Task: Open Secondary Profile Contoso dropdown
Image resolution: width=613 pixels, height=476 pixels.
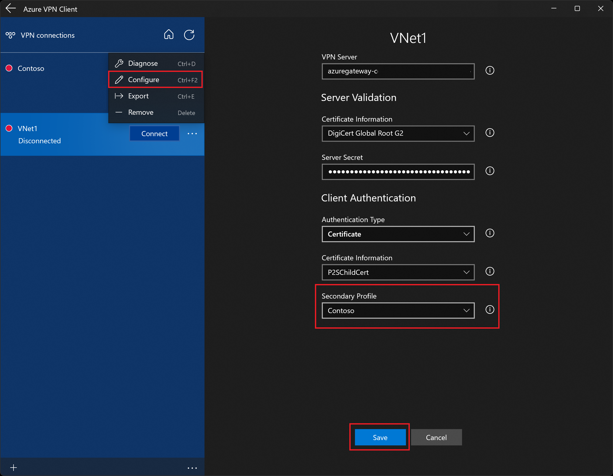Action: point(398,311)
